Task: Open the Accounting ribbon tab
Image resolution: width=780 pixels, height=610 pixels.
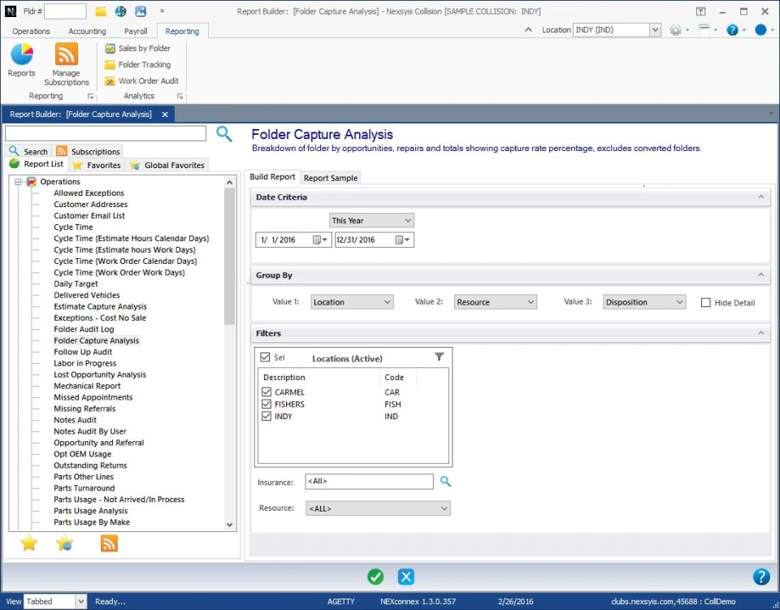Action: coord(87,31)
